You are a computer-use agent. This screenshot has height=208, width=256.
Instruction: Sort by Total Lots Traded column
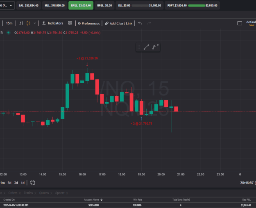coord(181,200)
